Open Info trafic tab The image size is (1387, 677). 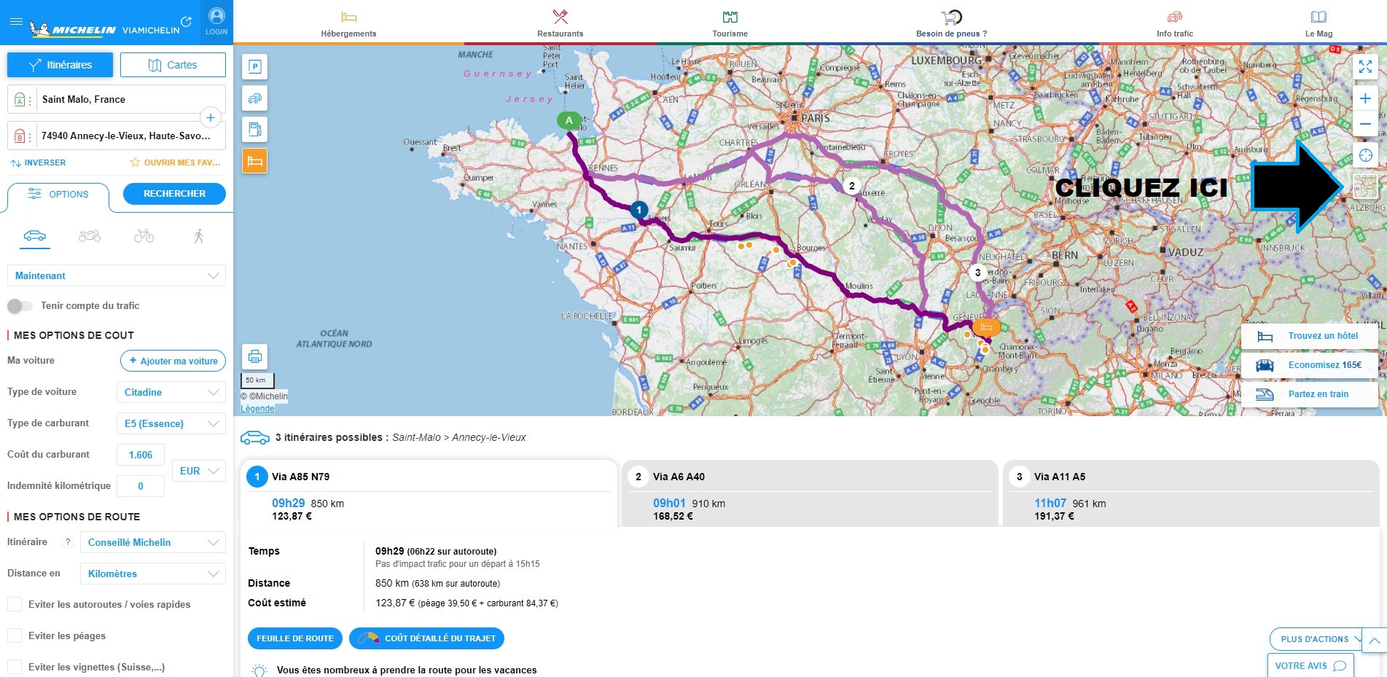1175,23
